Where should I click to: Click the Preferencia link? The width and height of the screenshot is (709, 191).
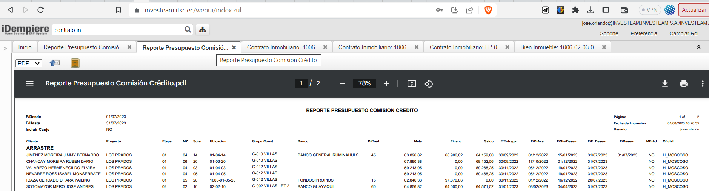pos(644,33)
